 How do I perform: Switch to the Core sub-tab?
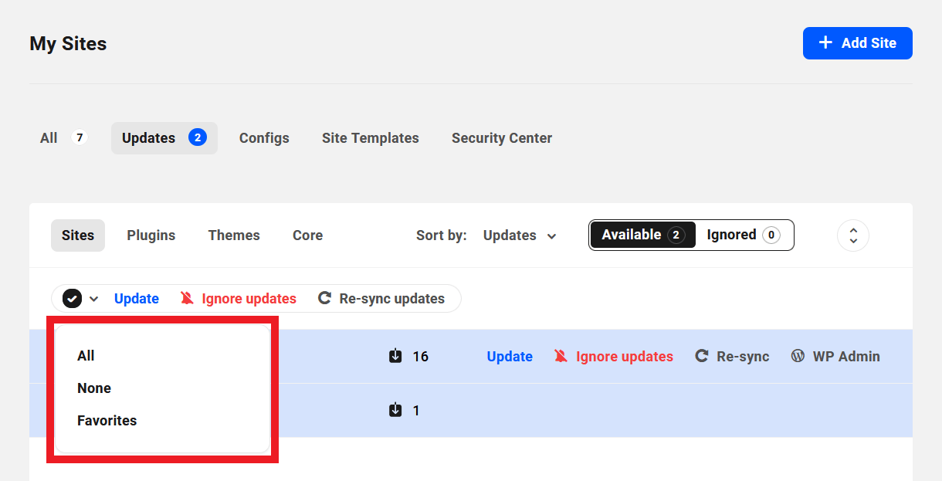[x=307, y=235]
